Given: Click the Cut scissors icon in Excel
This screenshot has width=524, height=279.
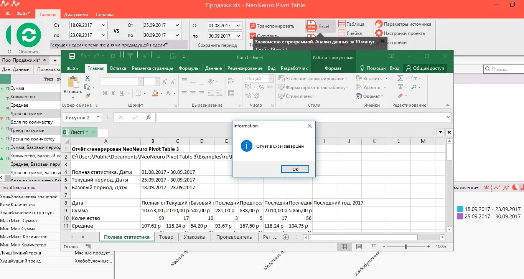Looking at the screenshot, I should tap(87, 78).
